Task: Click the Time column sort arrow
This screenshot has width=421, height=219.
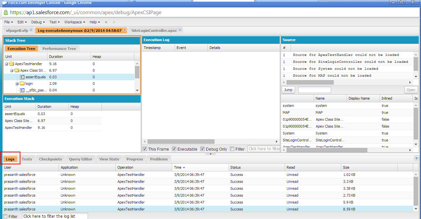Action: [x=184, y=168]
